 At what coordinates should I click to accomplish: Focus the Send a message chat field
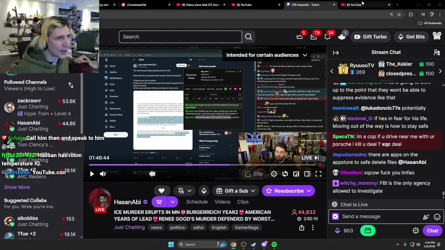tap(381, 217)
